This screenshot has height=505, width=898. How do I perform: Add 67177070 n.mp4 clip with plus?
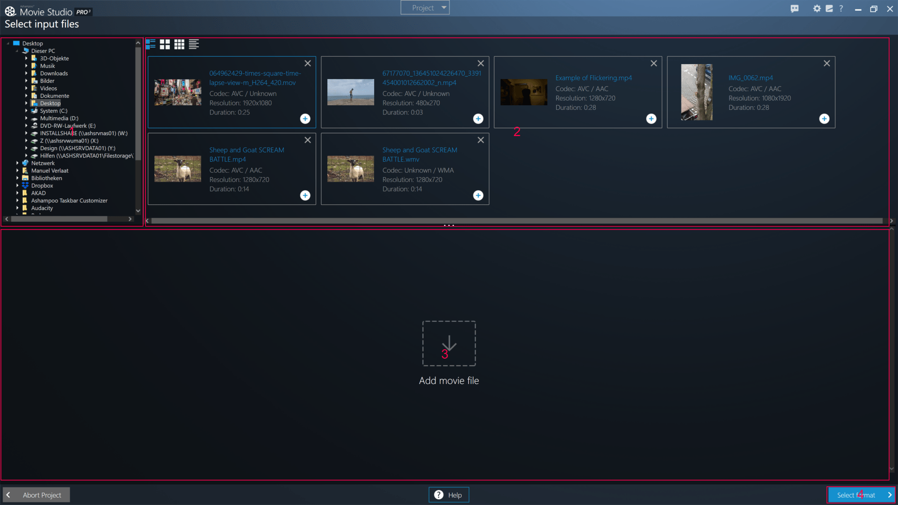478,119
